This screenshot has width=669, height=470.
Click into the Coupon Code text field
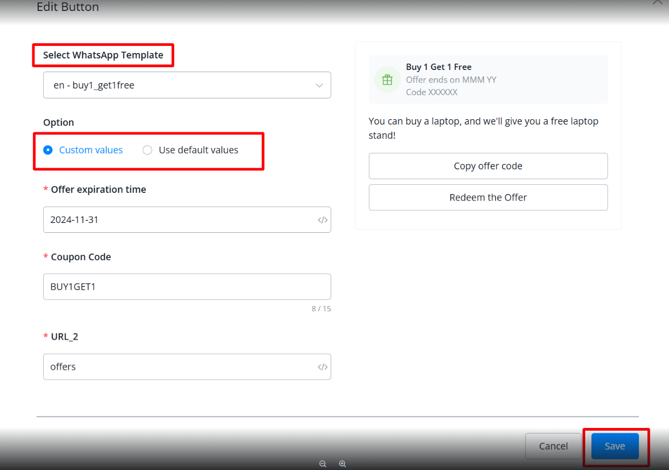click(x=186, y=287)
